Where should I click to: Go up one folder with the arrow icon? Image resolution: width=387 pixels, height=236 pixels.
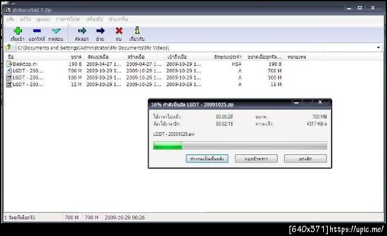point(9,47)
